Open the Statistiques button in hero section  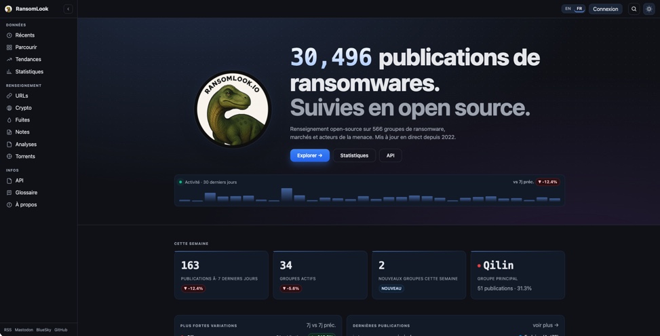354,155
